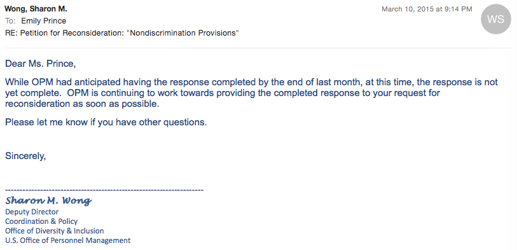Click the horizontal header divider line
This screenshot has height=250, width=517.
point(258,48)
